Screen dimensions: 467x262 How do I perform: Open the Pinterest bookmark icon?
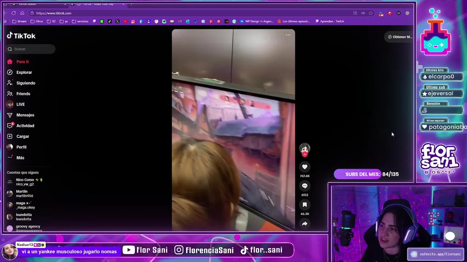211,21
